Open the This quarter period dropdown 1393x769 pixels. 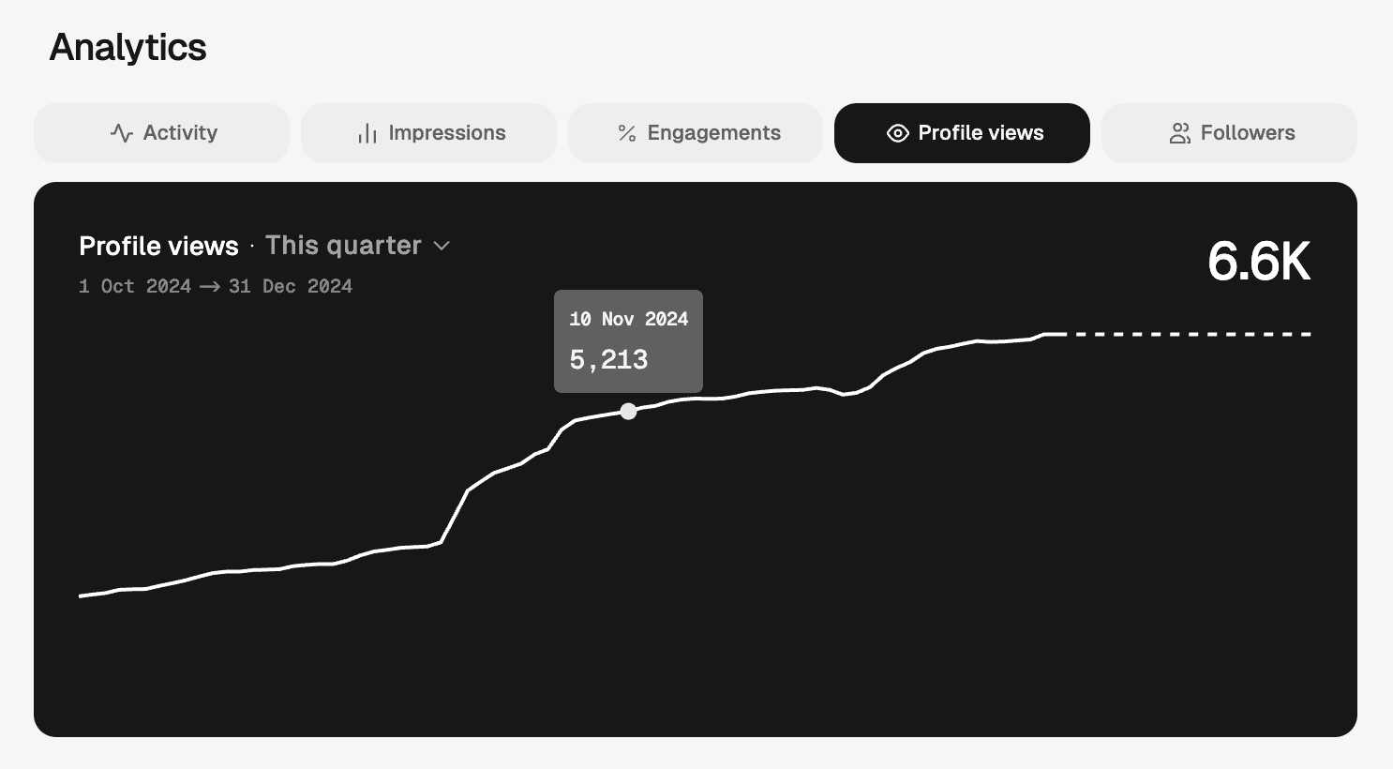[x=344, y=246]
